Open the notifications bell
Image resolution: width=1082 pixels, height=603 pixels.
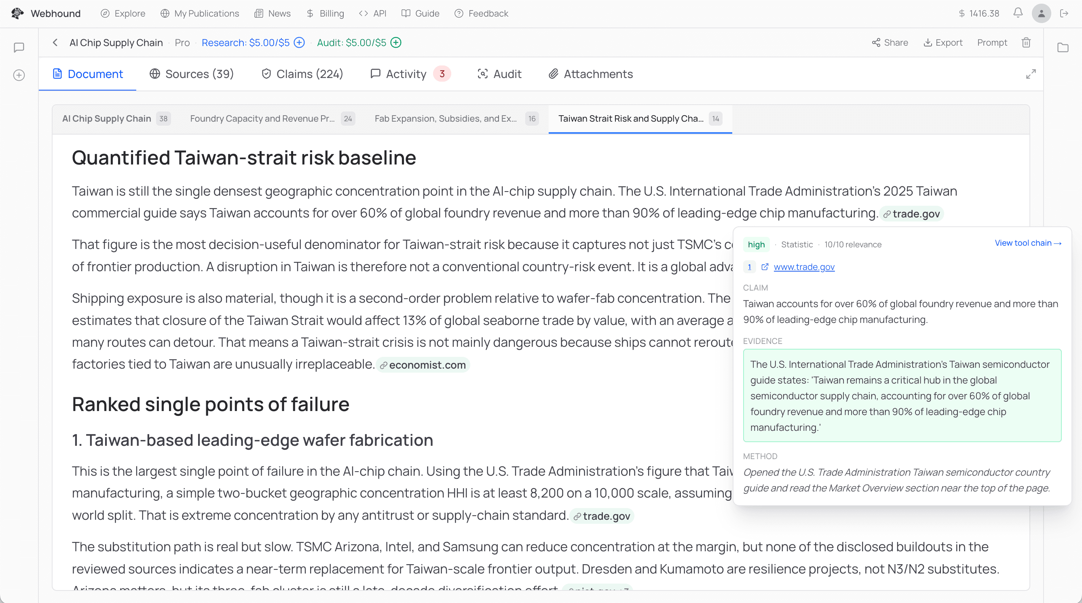click(1018, 13)
